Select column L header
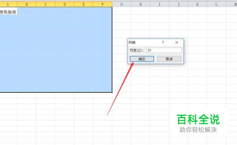The width and height of the screenshot is (237, 145). (x=216, y=4)
